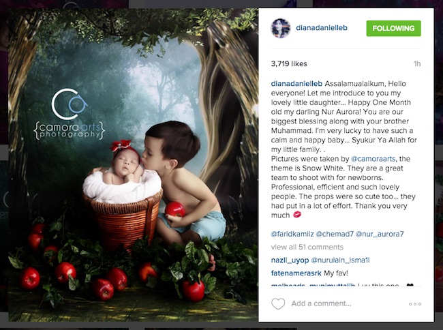Open the @nurulain_isma1l mention in comment
This screenshot has height=330, width=443.
click(x=340, y=260)
